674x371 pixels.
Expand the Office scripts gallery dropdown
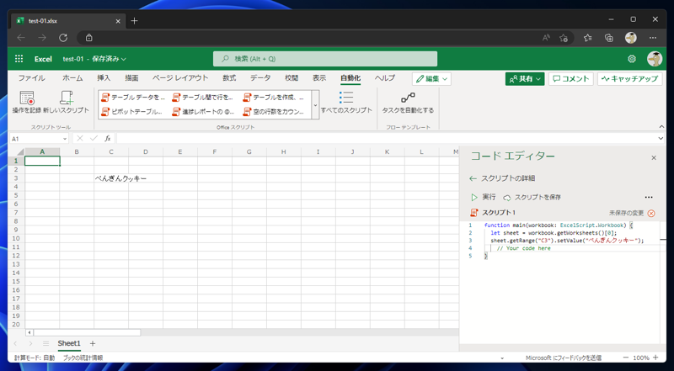point(315,105)
